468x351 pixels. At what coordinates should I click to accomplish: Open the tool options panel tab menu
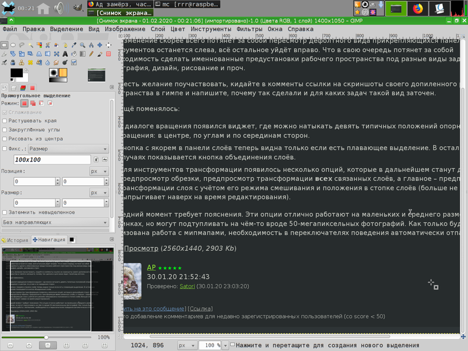112,87
